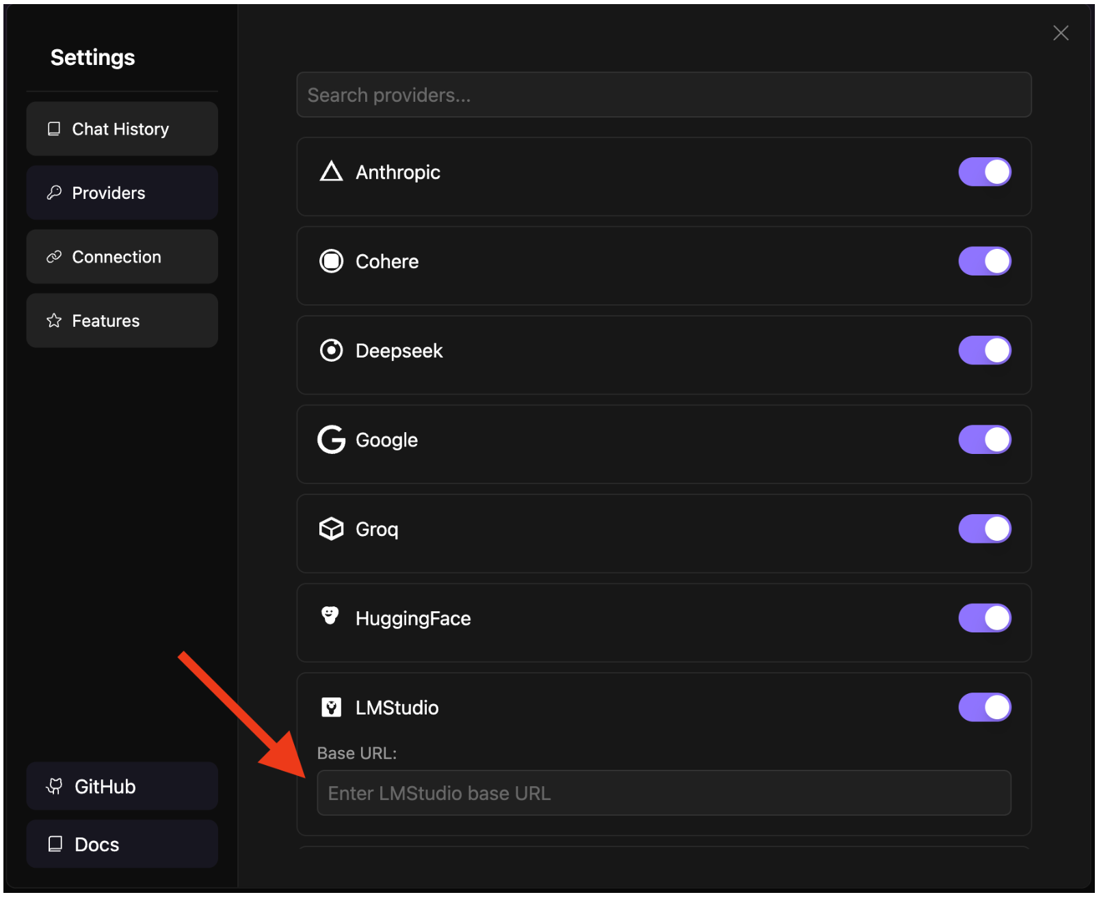Switch to the Connection settings tab

[122, 257]
